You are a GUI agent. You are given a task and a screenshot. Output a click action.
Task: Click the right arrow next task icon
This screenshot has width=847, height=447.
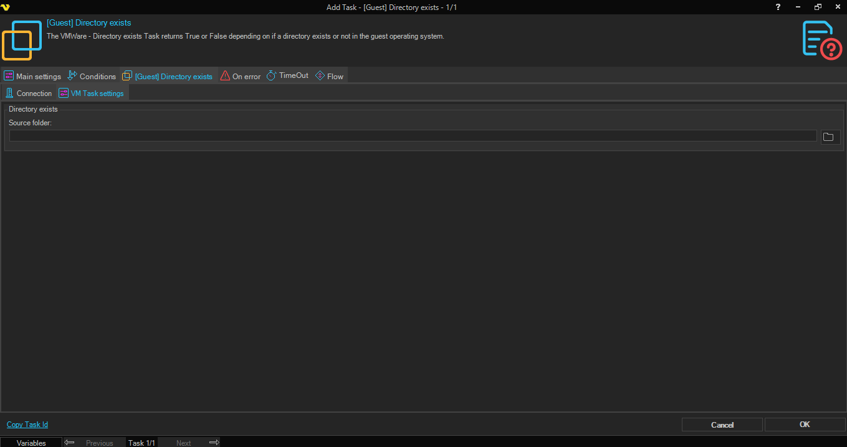(214, 443)
